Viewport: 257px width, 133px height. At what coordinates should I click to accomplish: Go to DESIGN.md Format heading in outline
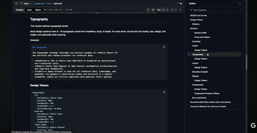198,15
